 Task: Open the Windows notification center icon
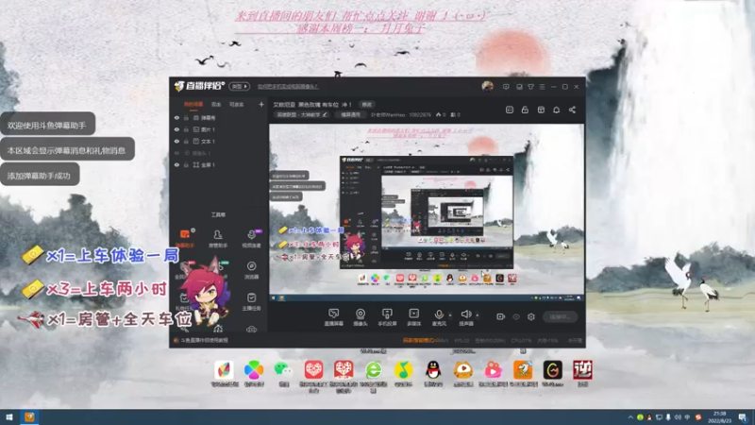[743, 417]
